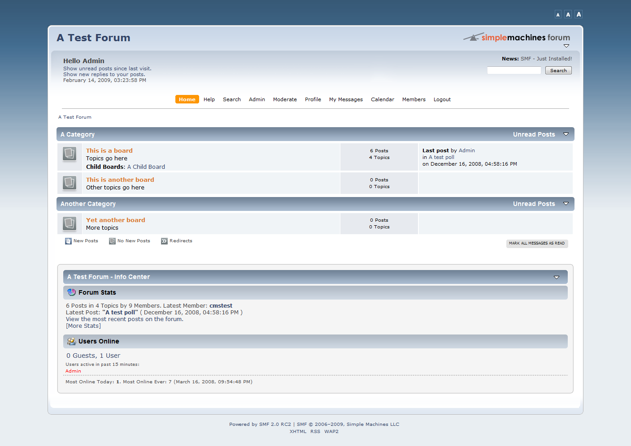Viewport: 631px width, 446px height.
Task: Click the Users Online icon
Action: click(x=71, y=341)
